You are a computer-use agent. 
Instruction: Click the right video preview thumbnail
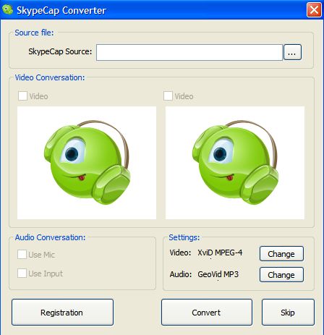[235, 163]
